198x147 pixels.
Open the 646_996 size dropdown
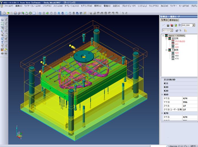193,25
